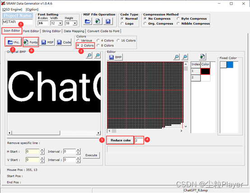Pick the blue Fixed Color swatch
Viewport: 250px width, 193px height.
[230, 64]
